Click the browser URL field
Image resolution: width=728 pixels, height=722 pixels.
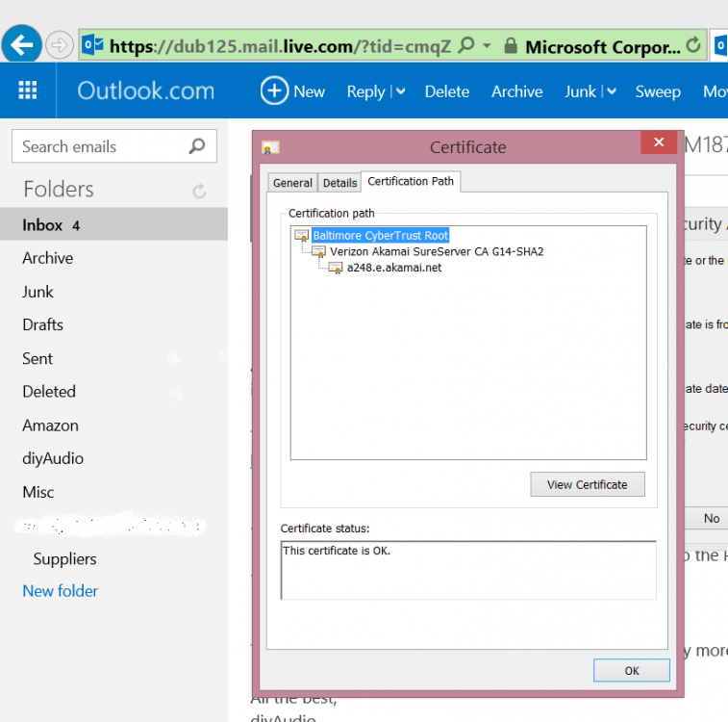pyautogui.click(x=280, y=46)
